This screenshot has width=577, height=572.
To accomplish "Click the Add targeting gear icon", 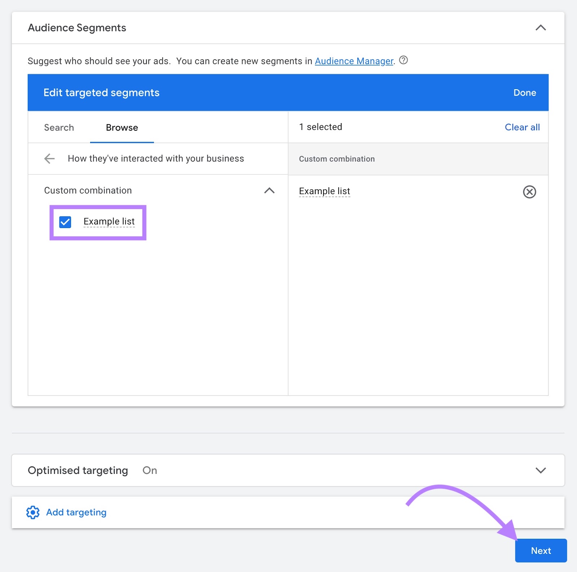I will coord(33,512).
